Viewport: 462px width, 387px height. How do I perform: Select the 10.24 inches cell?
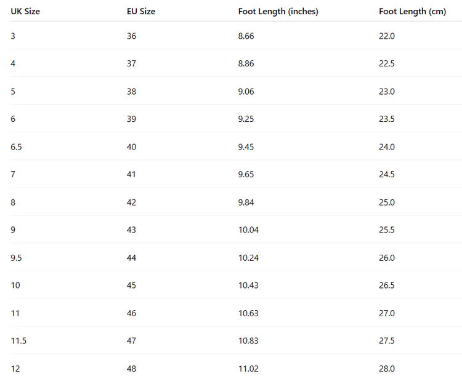[x=248, y=258]
